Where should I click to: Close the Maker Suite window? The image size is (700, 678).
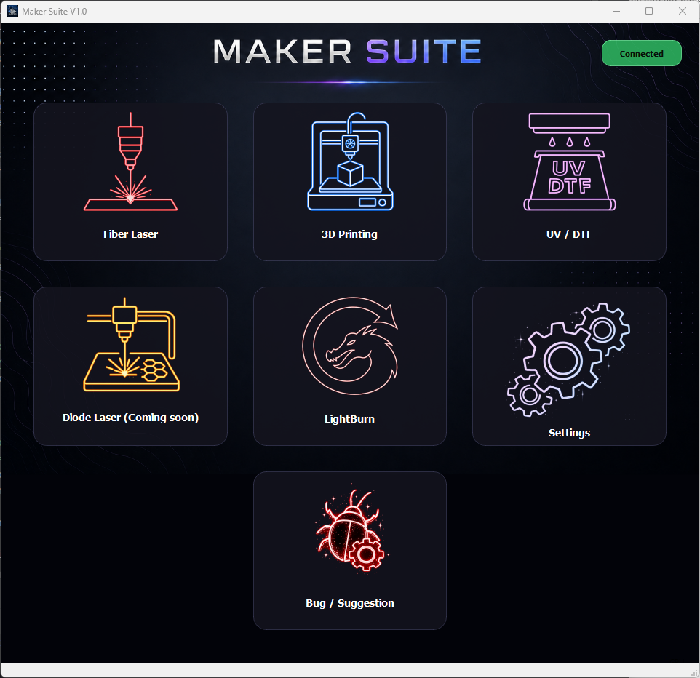point(682,11)
